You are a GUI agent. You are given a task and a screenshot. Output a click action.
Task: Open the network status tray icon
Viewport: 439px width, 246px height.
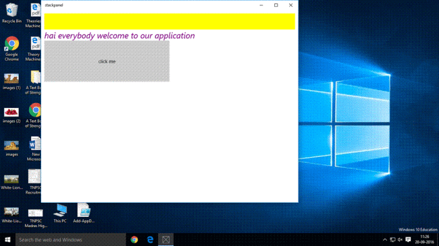pos(392,239)
